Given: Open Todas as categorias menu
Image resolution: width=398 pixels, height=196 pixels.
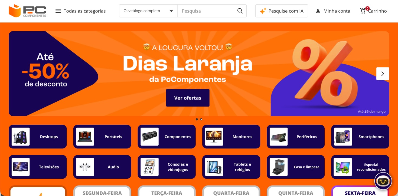Looking at the screenshot, I should pyautogui.click(x=80, y=11).
